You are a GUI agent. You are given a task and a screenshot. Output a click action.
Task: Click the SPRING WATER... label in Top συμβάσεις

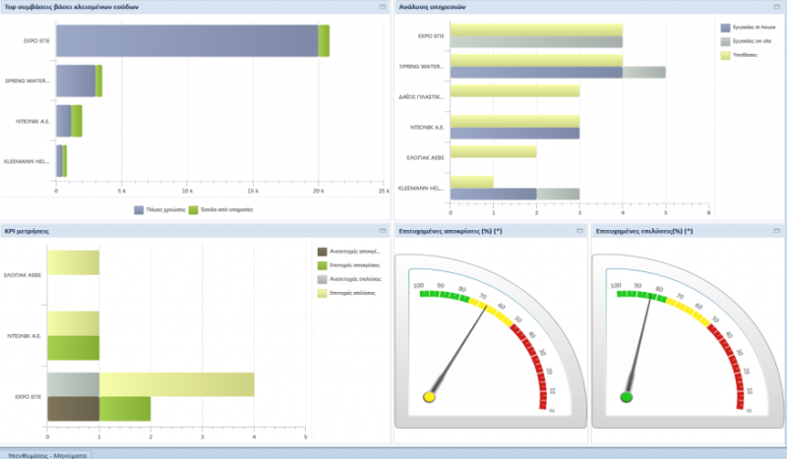pos(28,81)
